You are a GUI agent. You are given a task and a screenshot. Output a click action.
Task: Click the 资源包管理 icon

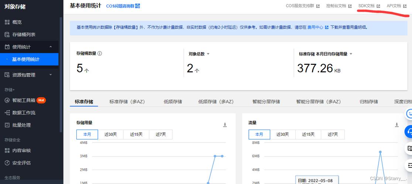tap(7, 75)
